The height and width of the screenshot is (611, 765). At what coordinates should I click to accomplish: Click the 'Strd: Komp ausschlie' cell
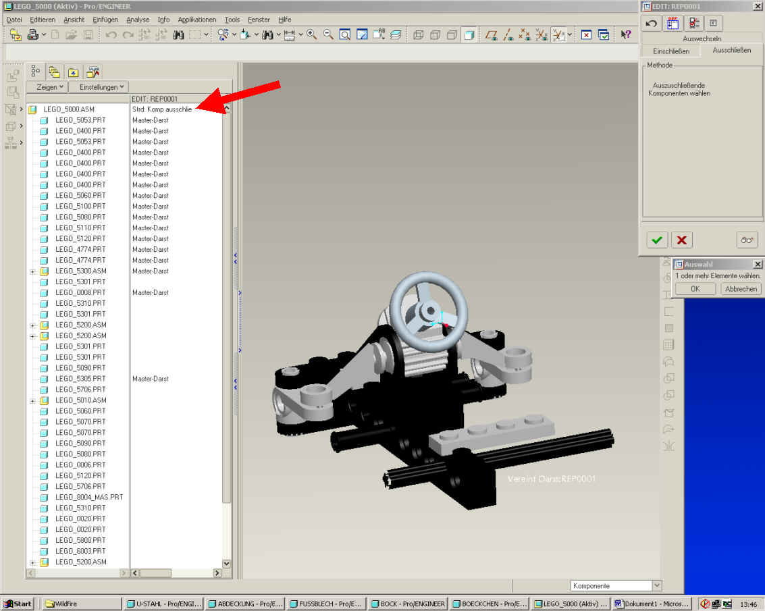(162, 109)
